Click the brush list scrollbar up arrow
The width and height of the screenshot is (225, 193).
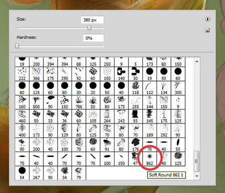pos(197,61)
